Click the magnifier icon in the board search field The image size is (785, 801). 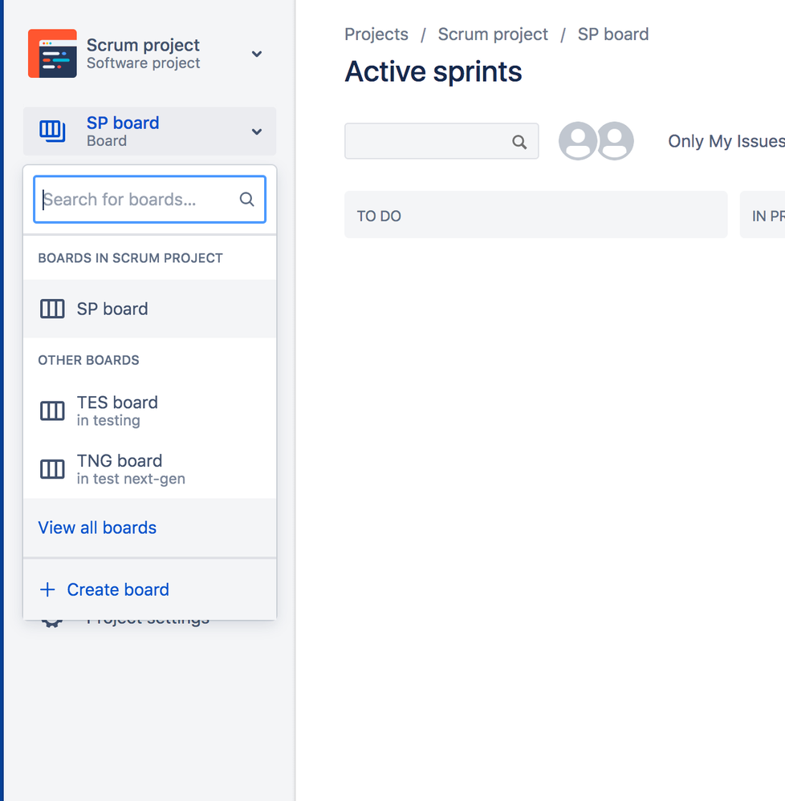click(246, 199)
